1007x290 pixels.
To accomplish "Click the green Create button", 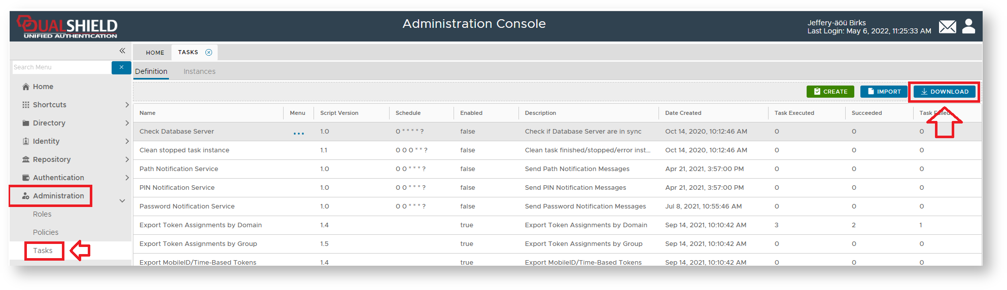I will (x=830, y=92).
